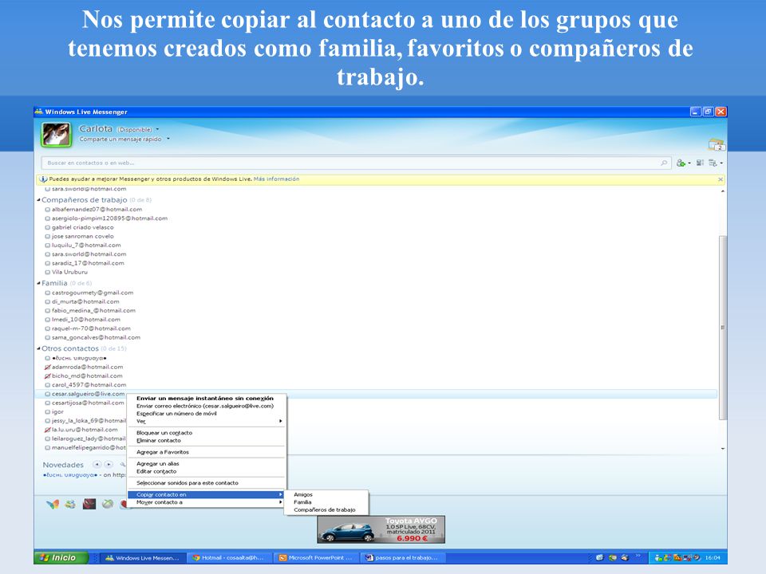Click the Xbox sphere tab icon

pyautogui.click(x=108, y=504)
